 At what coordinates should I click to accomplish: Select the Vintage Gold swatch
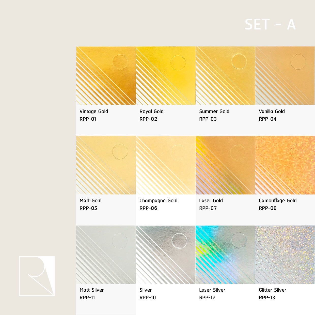(x=106, y=76)
